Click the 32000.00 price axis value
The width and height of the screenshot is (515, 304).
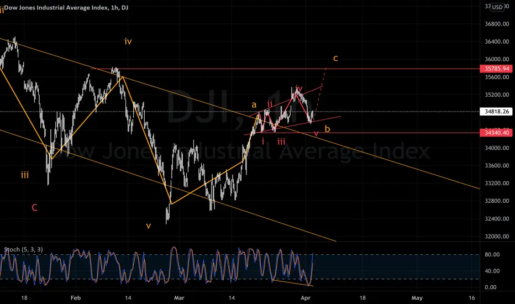coord(497,237)
